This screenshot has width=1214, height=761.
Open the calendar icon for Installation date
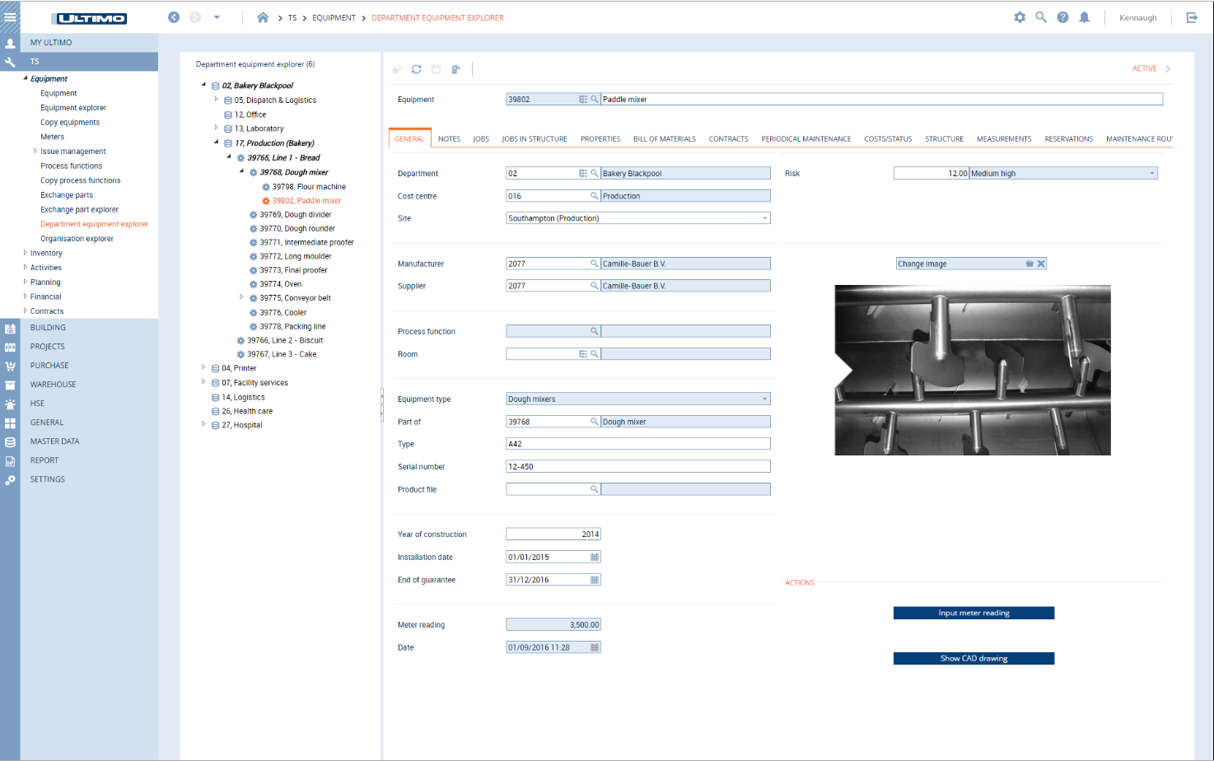[x=594, y=557]
